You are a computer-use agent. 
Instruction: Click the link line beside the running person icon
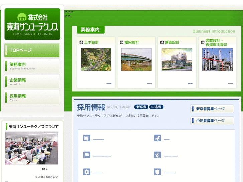click(171, 156)
